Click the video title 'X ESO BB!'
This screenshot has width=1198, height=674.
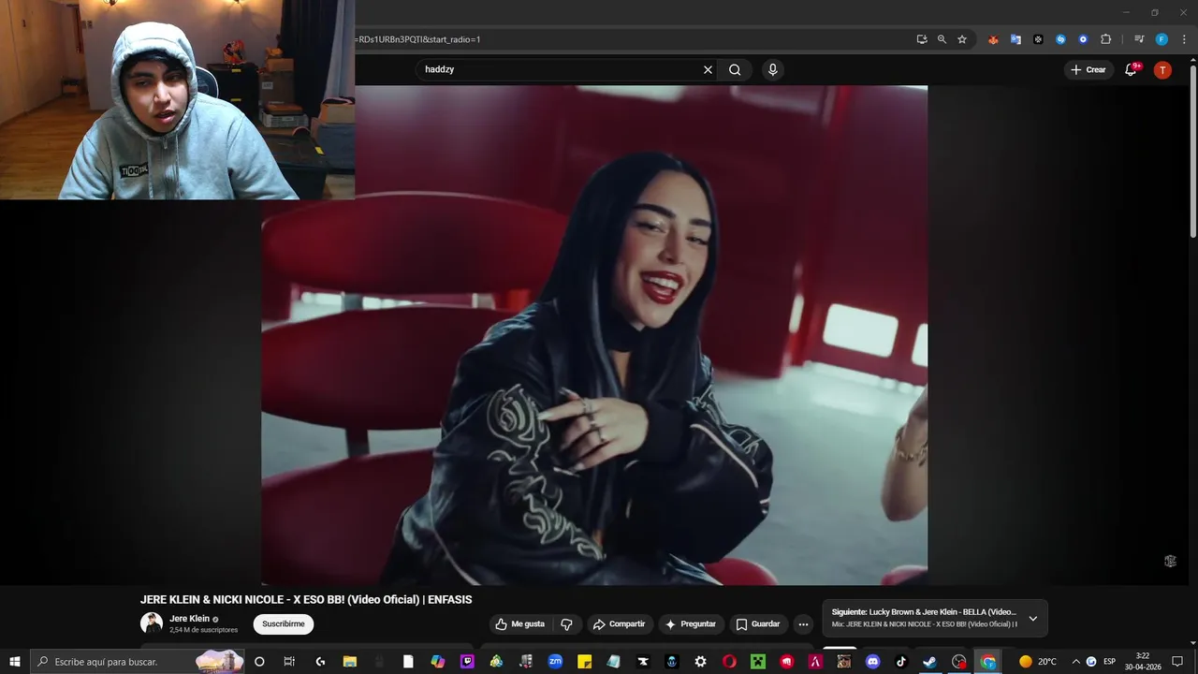tap(306, 600)
